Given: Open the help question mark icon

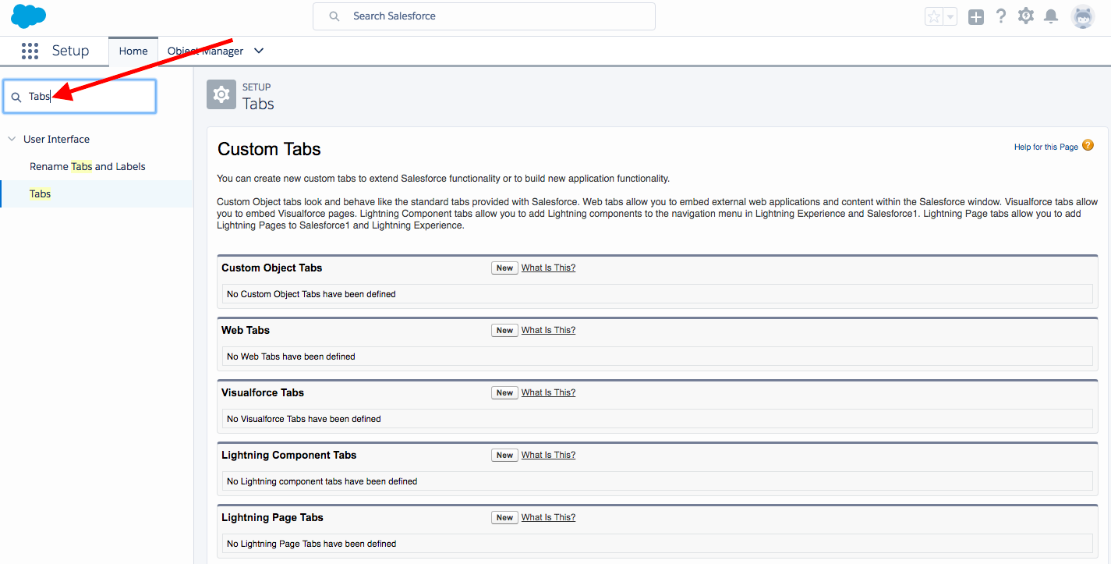Looking at the screenshot, I should (x=1001, y=16).
